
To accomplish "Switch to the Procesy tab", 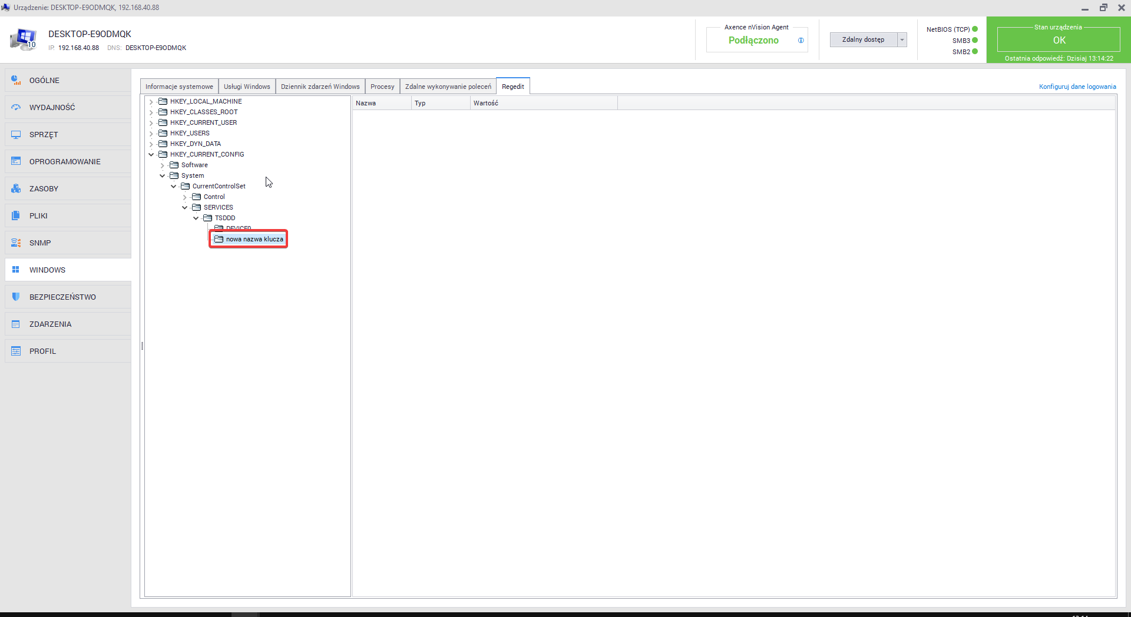I will click(x=382, y=87).
